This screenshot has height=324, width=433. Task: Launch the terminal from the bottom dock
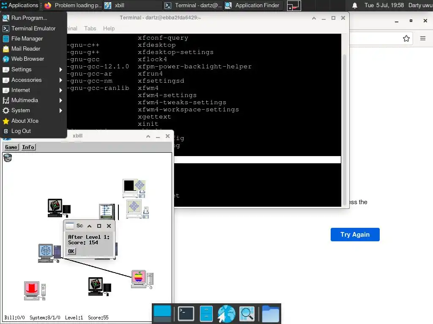pyautogui.click(x=186, y=313)
